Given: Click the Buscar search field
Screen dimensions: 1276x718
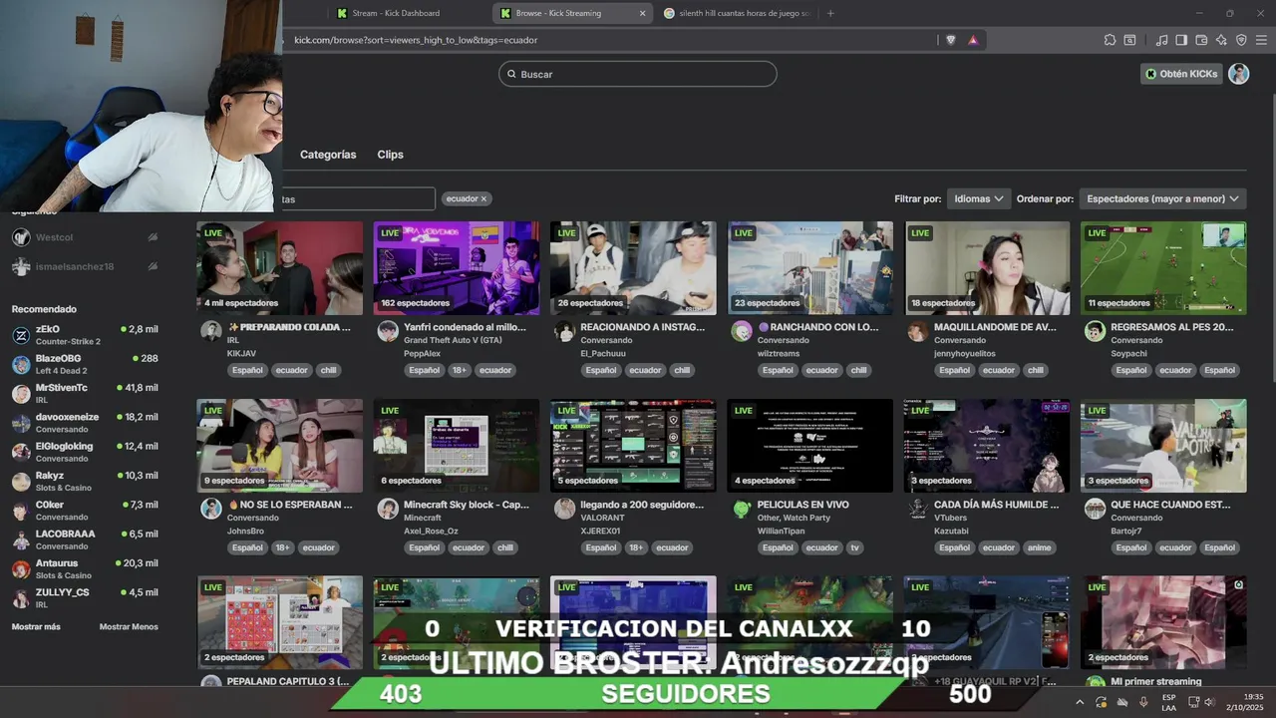Looking at the screenshot, I should coord(638,74).
